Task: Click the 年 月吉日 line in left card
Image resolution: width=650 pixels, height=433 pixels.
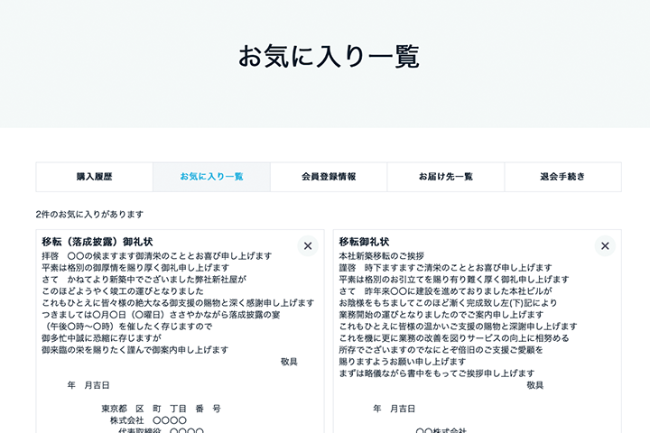Action: click(88, 385)
